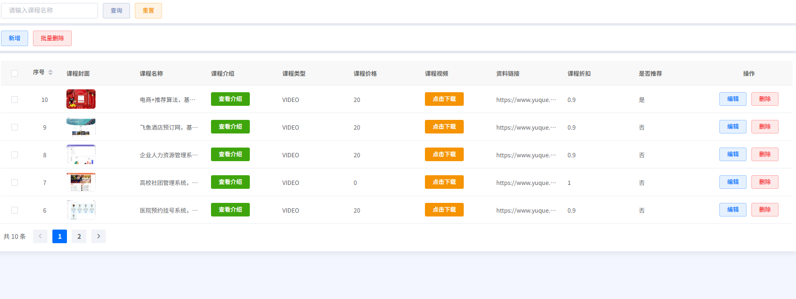Click the sort arrows beside 序号 header
Screen dimensions: 796x299
(x=50, y=73)
